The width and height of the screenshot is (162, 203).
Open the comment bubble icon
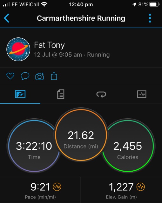25,76
